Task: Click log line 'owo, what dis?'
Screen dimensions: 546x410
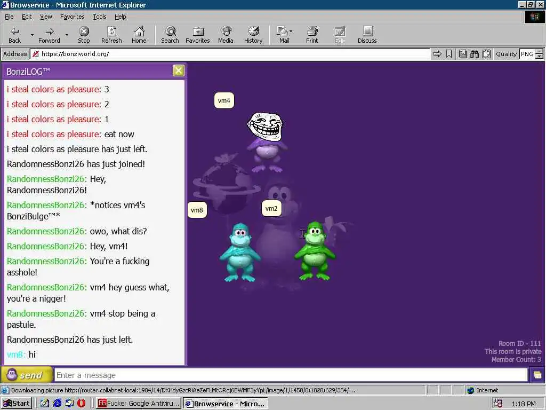Action: click(x=77, y=231)
